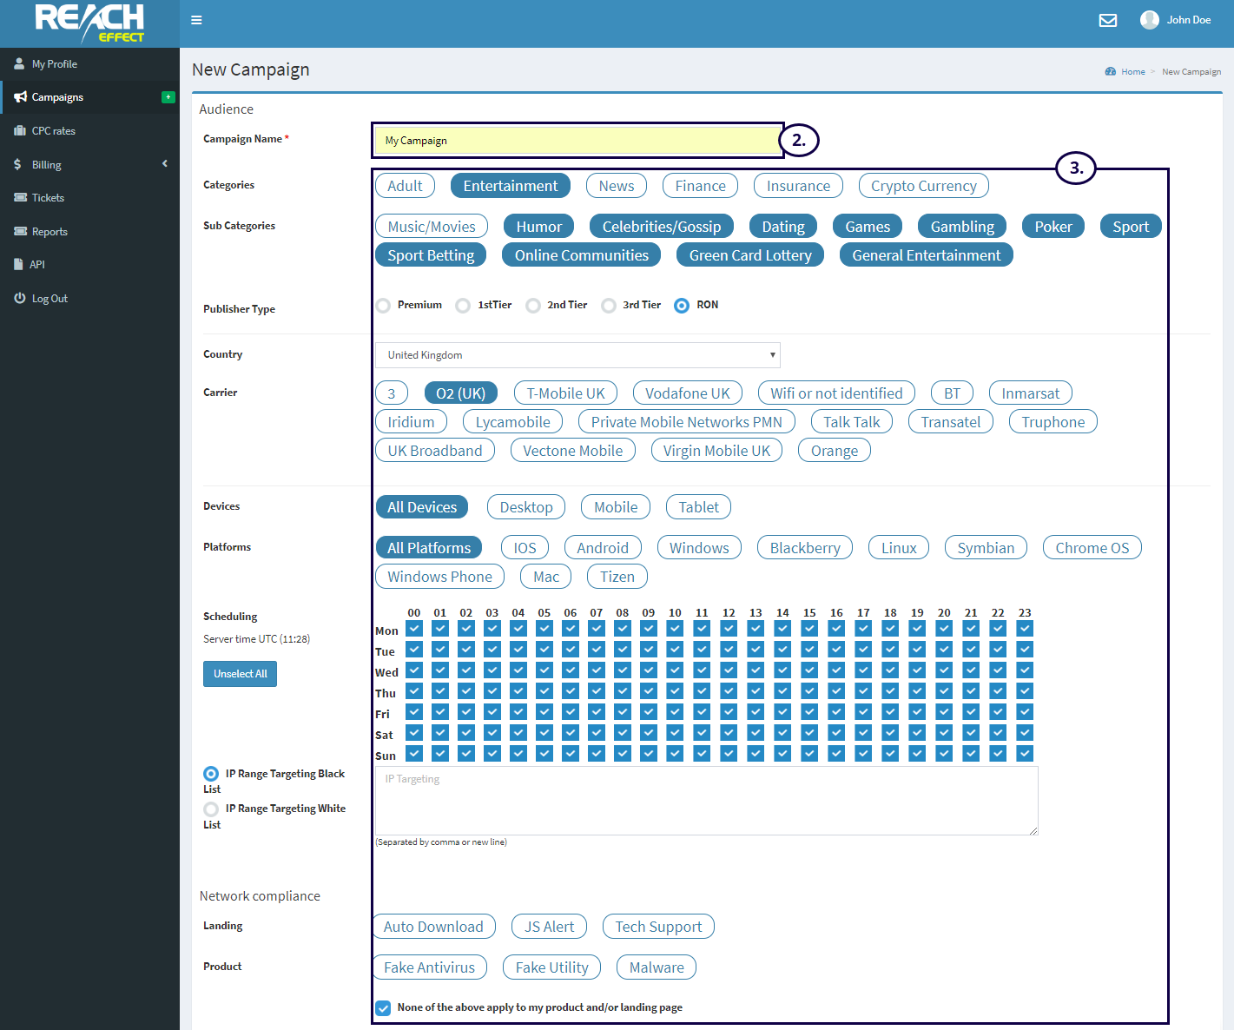1234x1030 pixels.
Task: Select the Crypto Currency category pill
Action: [923, 186]
